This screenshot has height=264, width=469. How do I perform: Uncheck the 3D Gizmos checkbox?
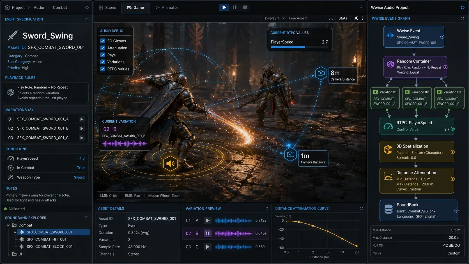click(x=103, y=41)
